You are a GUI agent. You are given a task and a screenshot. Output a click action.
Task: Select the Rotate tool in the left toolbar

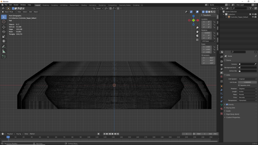point(4,32)
